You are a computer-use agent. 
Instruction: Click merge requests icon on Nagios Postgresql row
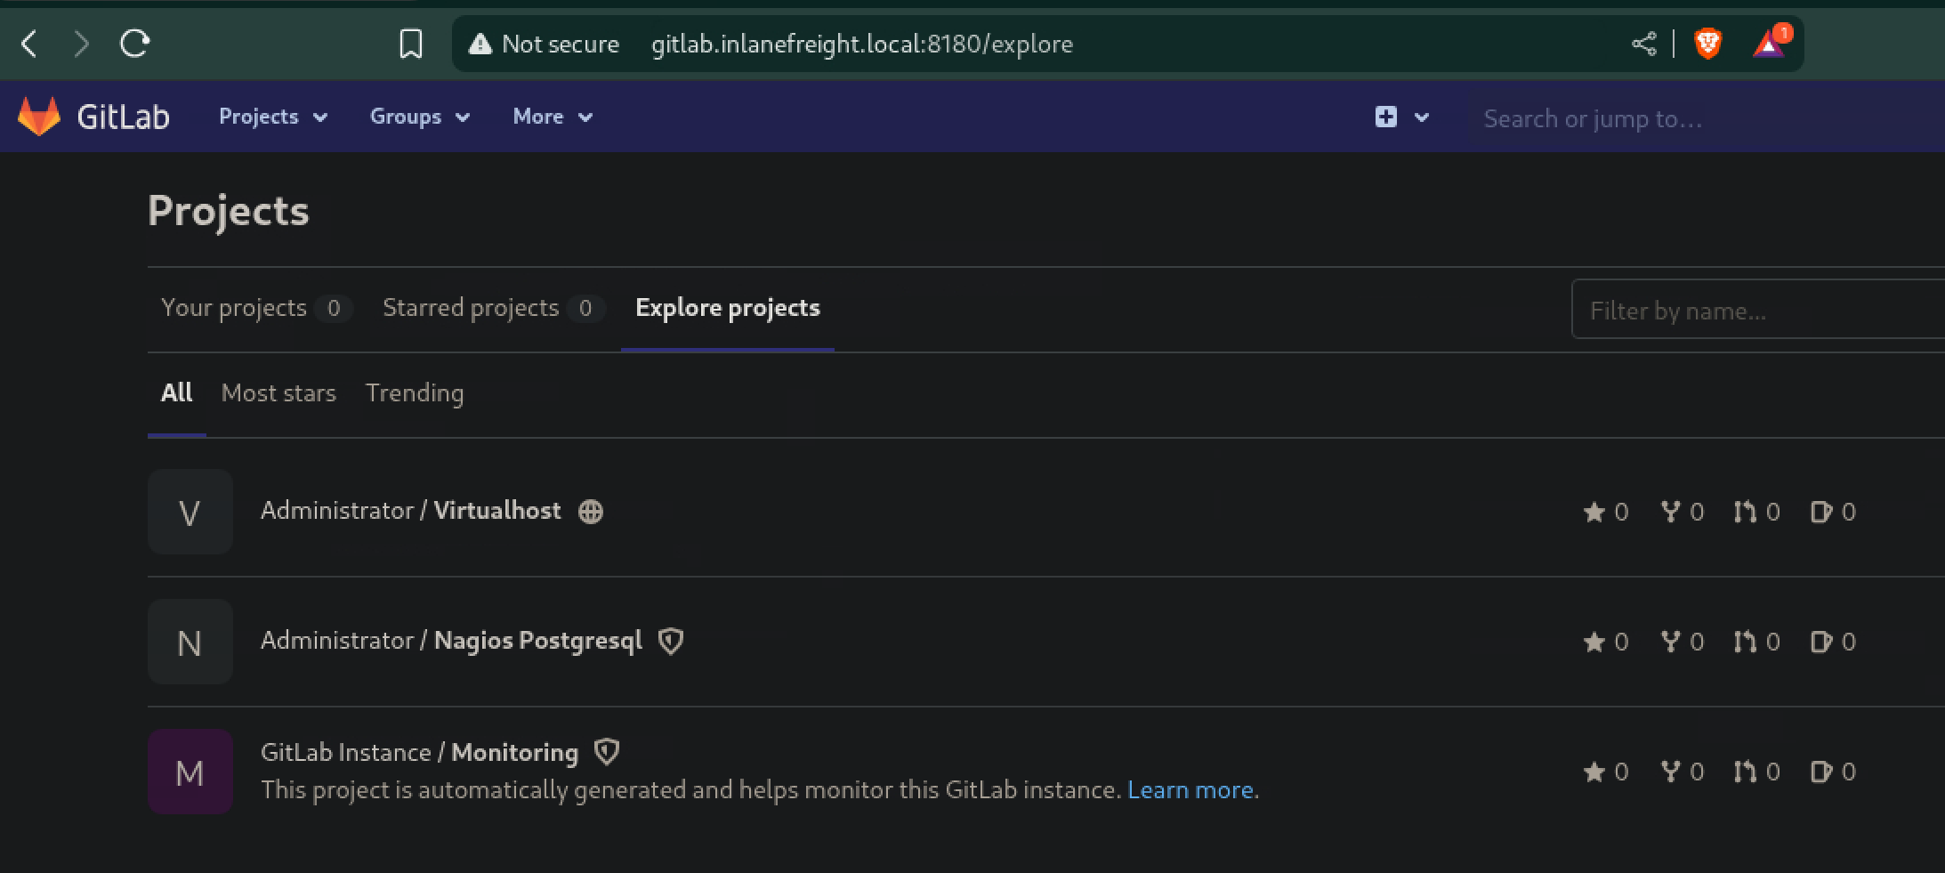pyautogui.click(x=1745, y=642)
